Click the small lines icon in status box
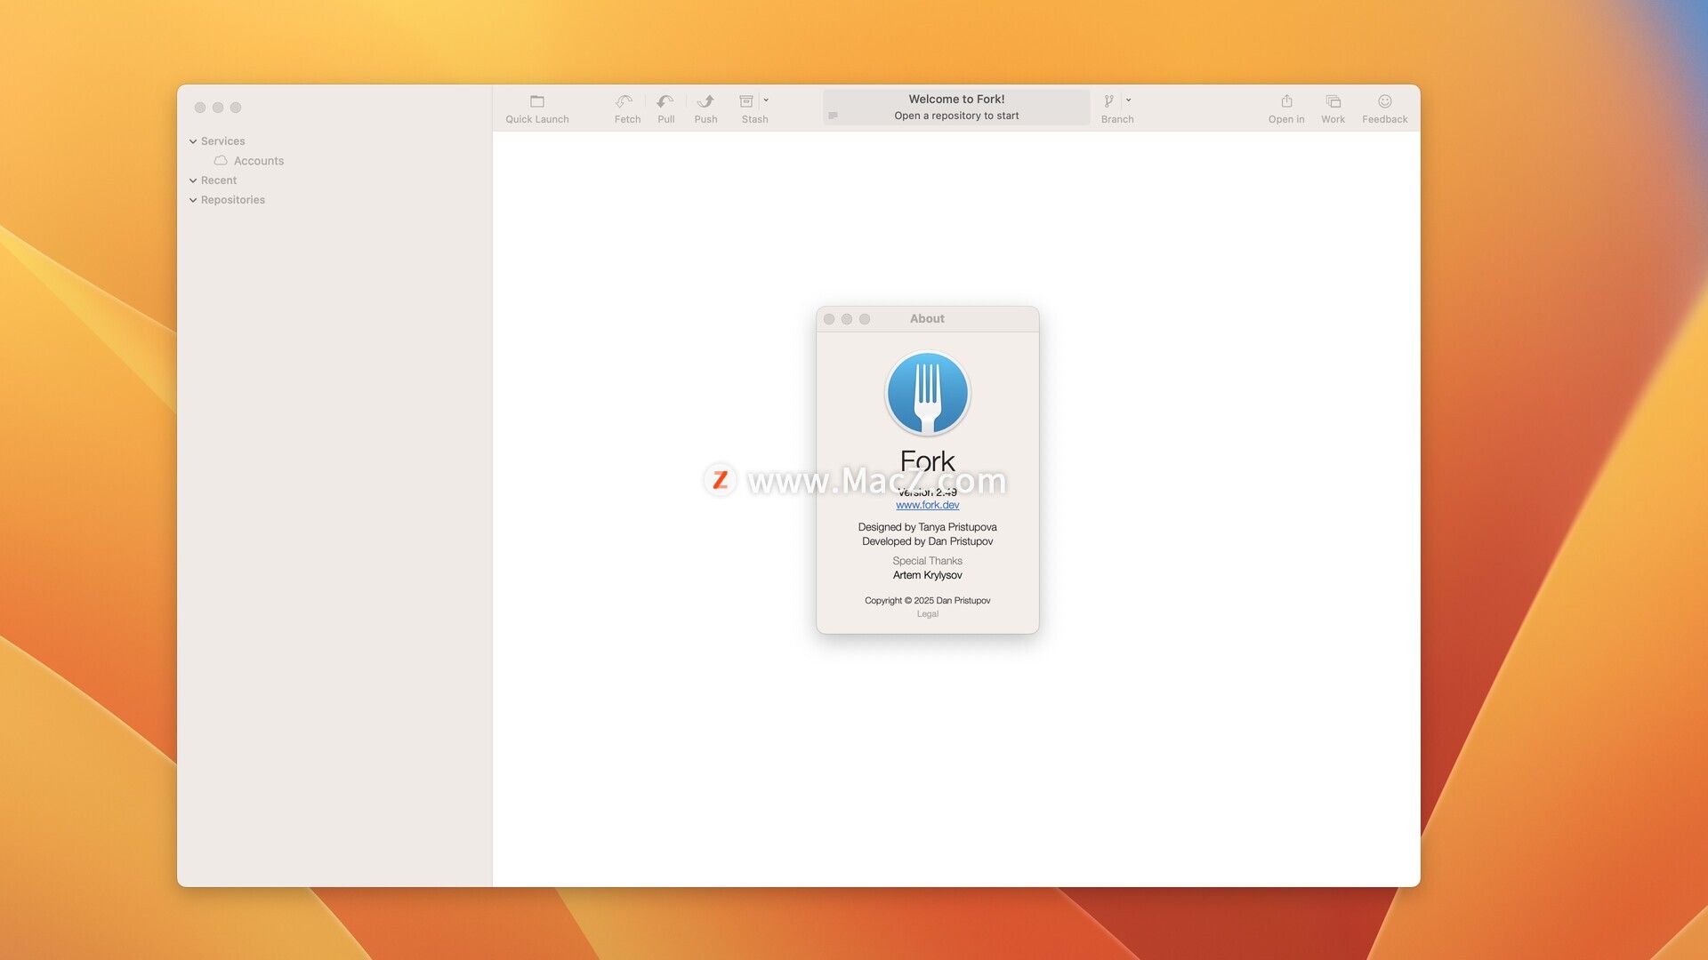Viewport: 1708px width, 960px height. pos(833,116)
